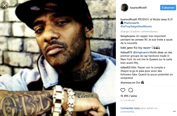Open the @kingkuama mention

point(141,52)
